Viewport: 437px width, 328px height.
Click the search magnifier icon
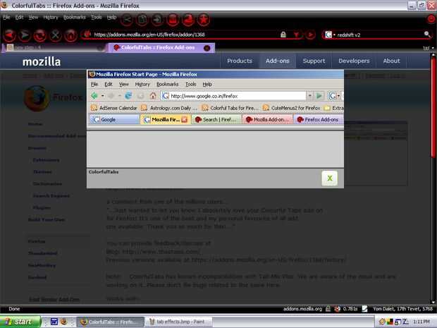point(427,34)
